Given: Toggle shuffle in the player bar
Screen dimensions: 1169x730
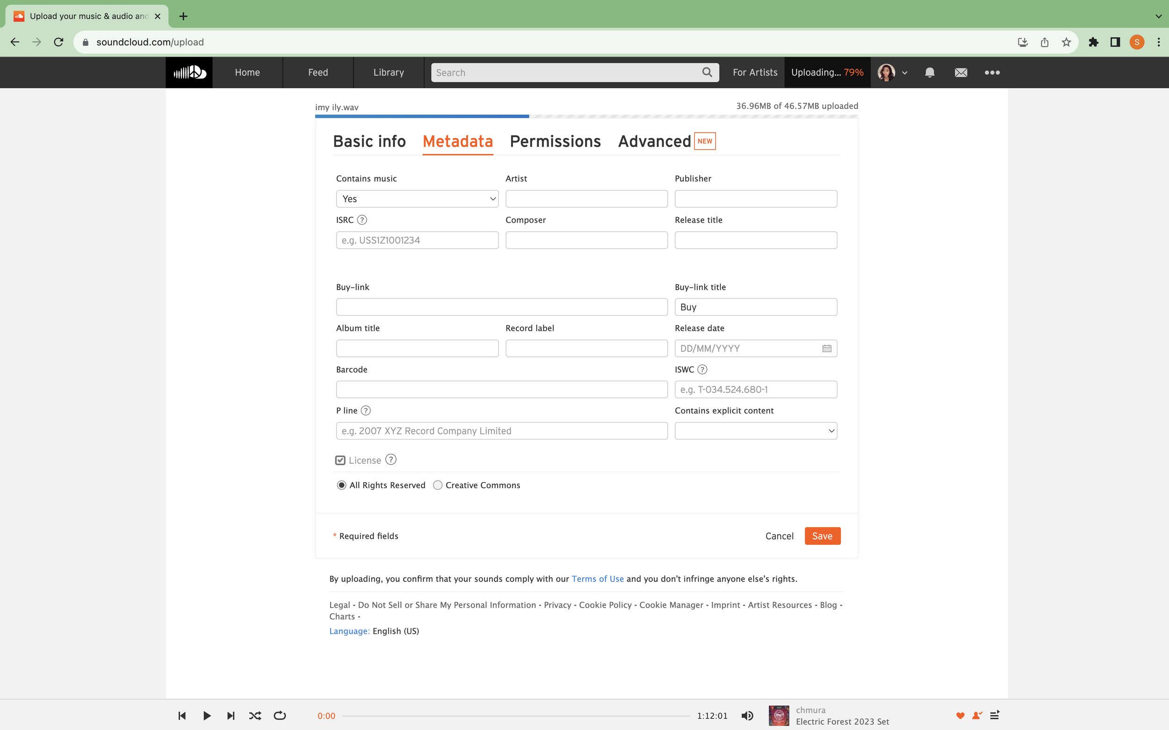Looking at the screenshot, I should click(x=255, y=716).
